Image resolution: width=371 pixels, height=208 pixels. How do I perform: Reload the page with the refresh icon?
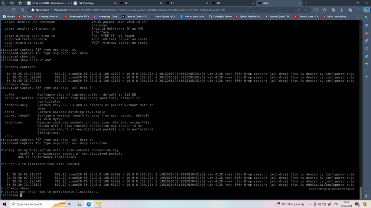click(14, 10)
